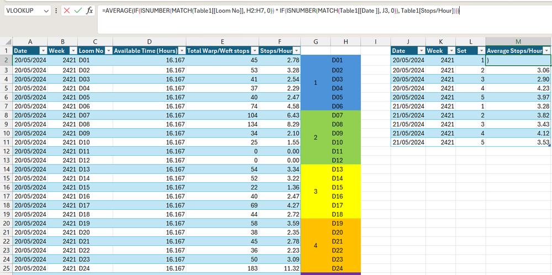Open the Insert Function fx dialog
Screen dimensions: 552x275
point(90,10)
